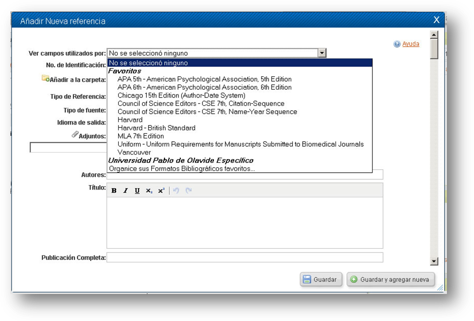Choose APA 5th - American Psychological Association
Viewport: 474px width, 321px height.
coord(204,79)
